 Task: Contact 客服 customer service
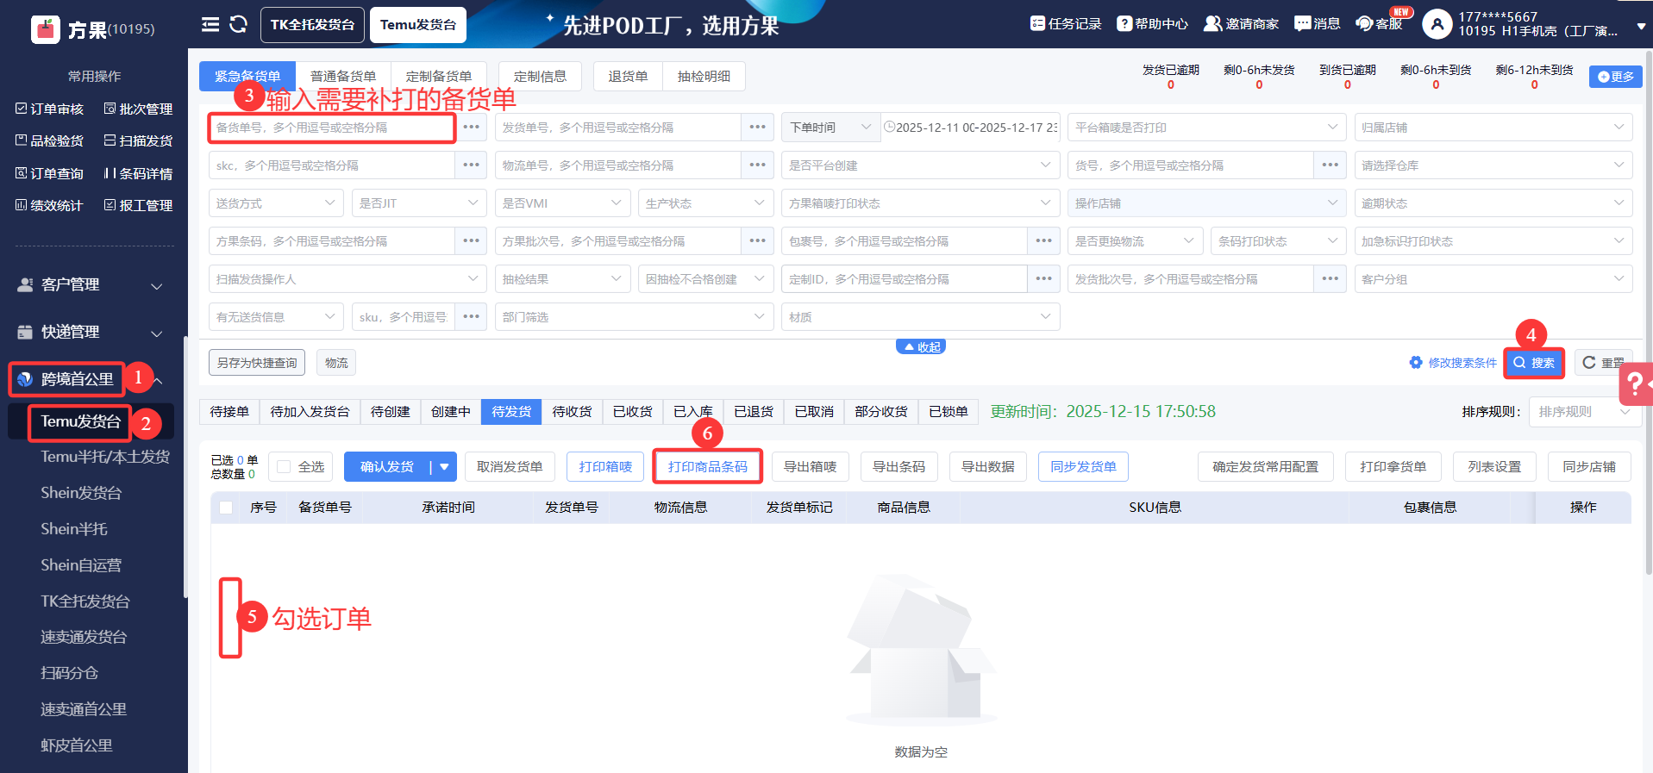pyautogui.click(x=1380, y=23)
